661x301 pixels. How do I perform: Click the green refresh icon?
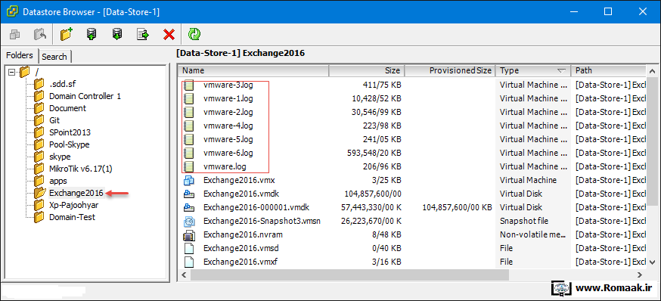click(x=194, y=34)
